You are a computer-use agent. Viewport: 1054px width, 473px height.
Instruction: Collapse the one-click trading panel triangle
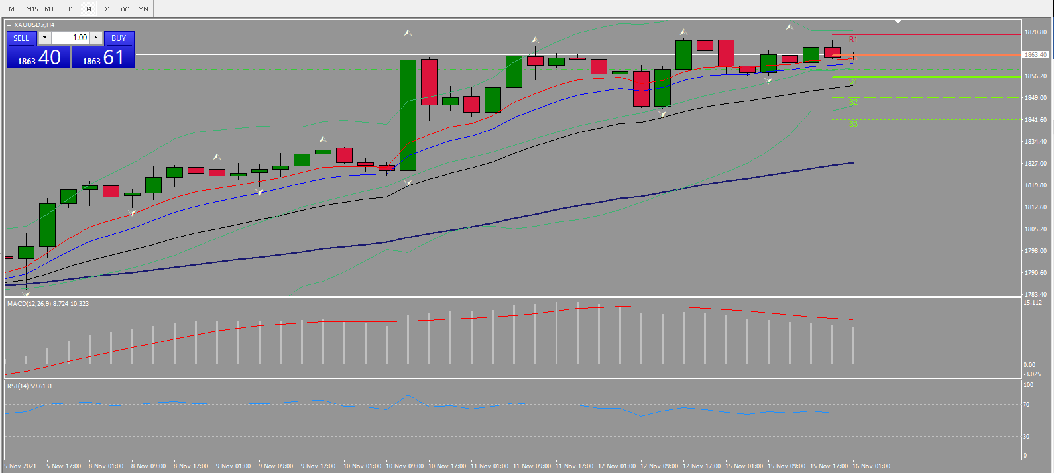(x=9, y=25)
